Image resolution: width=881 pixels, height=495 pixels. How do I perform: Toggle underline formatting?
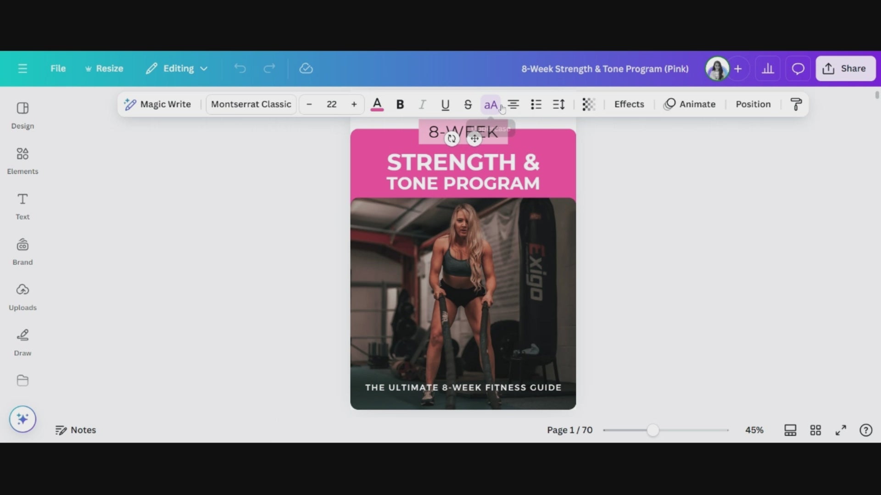click(x=445, y=104)
